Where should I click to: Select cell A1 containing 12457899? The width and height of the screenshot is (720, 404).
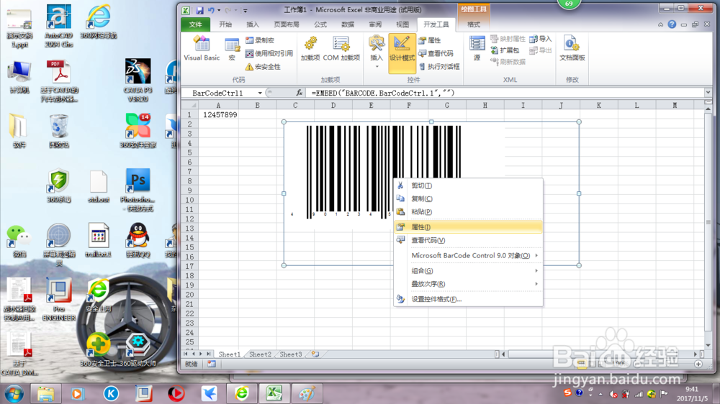click(x=218, y=114)
